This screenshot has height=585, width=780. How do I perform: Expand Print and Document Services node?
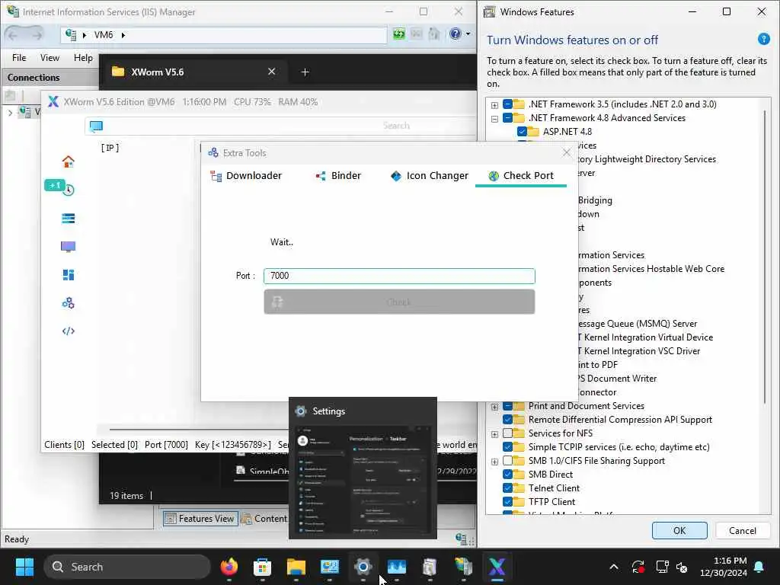pos(494,407)
